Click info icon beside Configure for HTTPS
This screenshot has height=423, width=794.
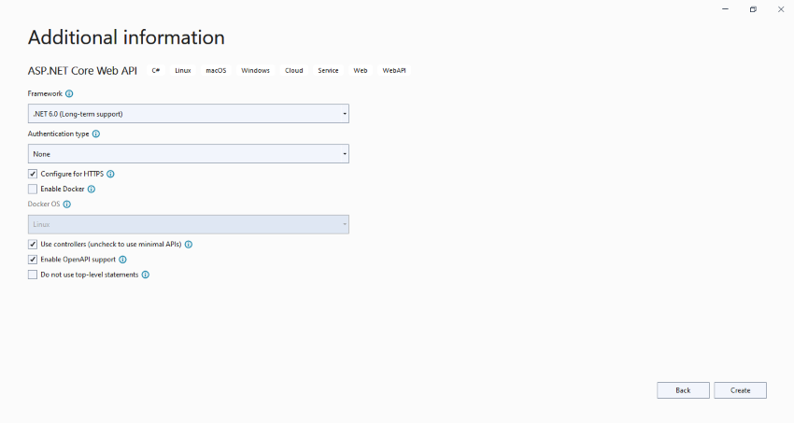point(110,174)
